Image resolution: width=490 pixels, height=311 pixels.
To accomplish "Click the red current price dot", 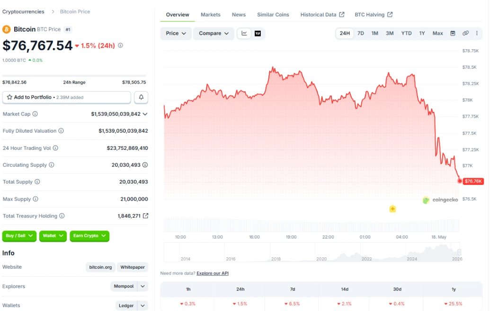I will tap(460, 181).
